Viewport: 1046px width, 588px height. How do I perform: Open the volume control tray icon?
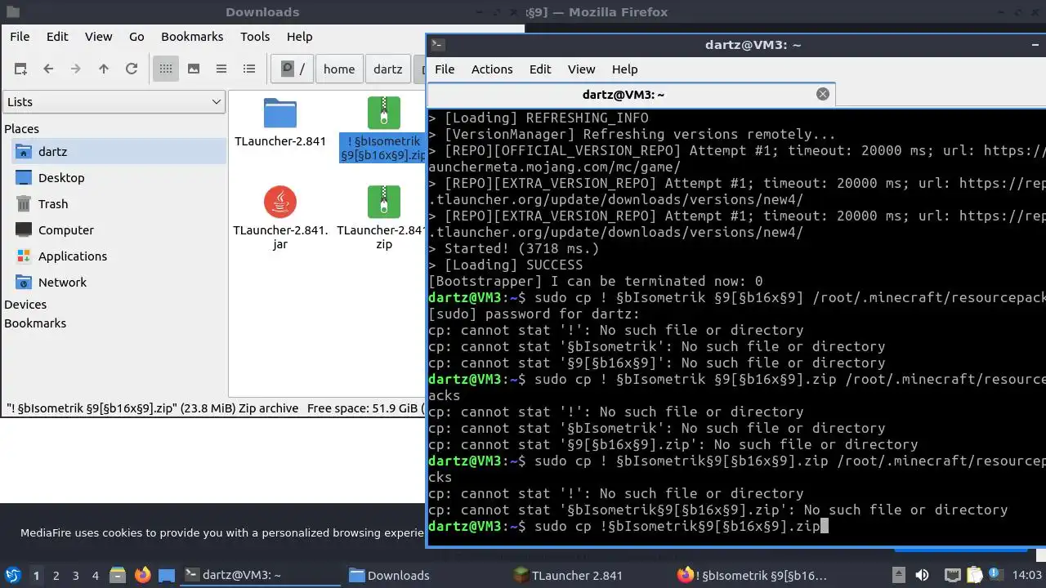922,576
